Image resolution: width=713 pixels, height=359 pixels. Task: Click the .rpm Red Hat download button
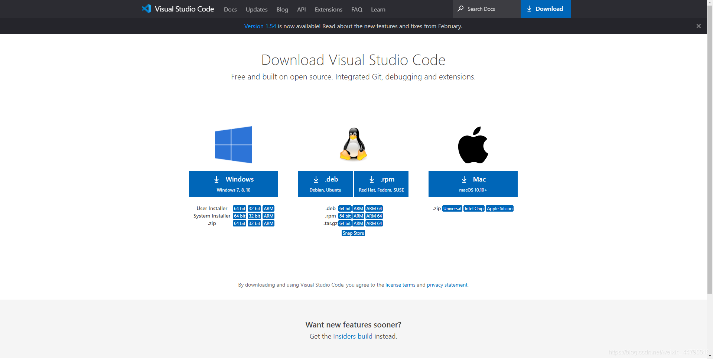click(x=381, y=184)
